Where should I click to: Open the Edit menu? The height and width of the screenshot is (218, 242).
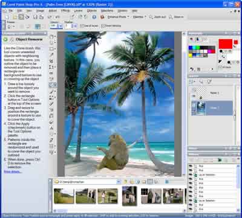(19, 11)
